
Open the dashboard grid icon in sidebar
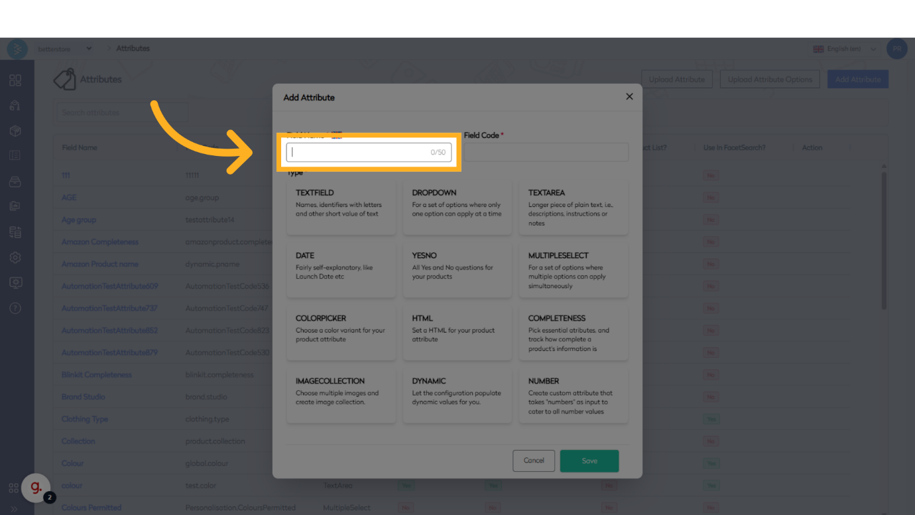(x=15, y=80)
